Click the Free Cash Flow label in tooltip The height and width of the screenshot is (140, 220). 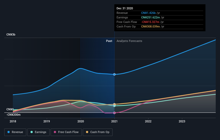tap(127, 22)
